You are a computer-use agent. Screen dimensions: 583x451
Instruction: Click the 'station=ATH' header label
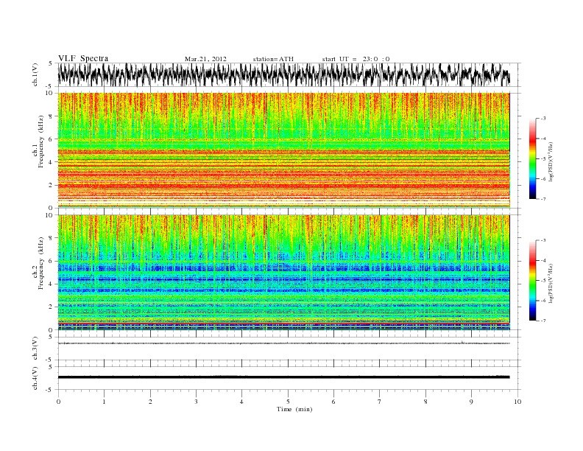pos(273,59)
